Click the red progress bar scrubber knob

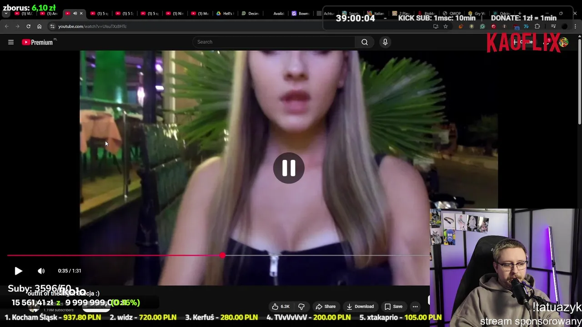point(222,255)
